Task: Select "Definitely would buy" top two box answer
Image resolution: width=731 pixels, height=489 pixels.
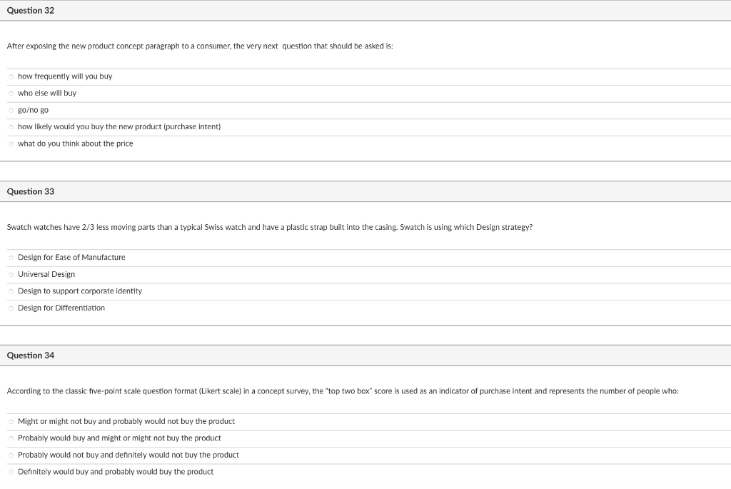Action: pos(10,471)
